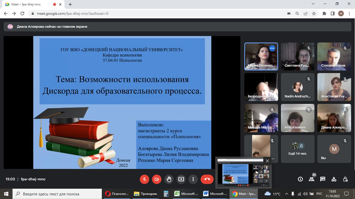The image size is (355, 199).
Task: Select the Светлана Руд... participant tile
Action: [x=297, y=56]
